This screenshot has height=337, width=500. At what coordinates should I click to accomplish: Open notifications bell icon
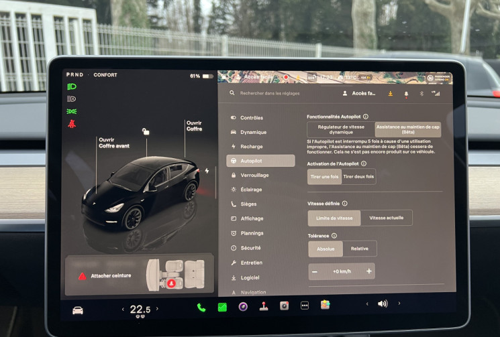406,94
